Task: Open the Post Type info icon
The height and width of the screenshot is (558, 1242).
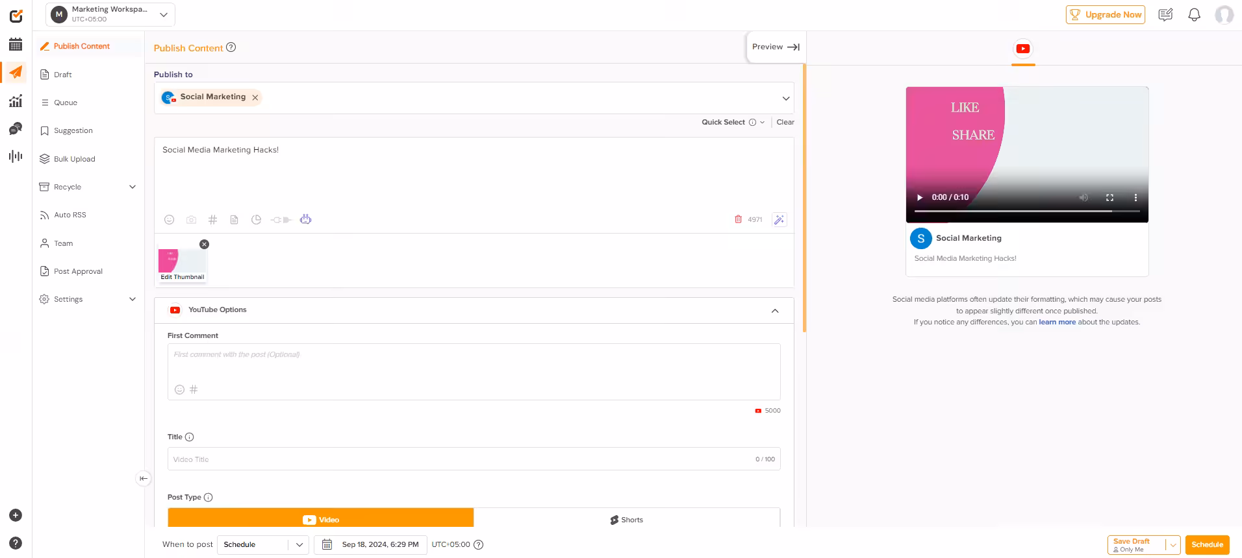Action: (208, 498)
